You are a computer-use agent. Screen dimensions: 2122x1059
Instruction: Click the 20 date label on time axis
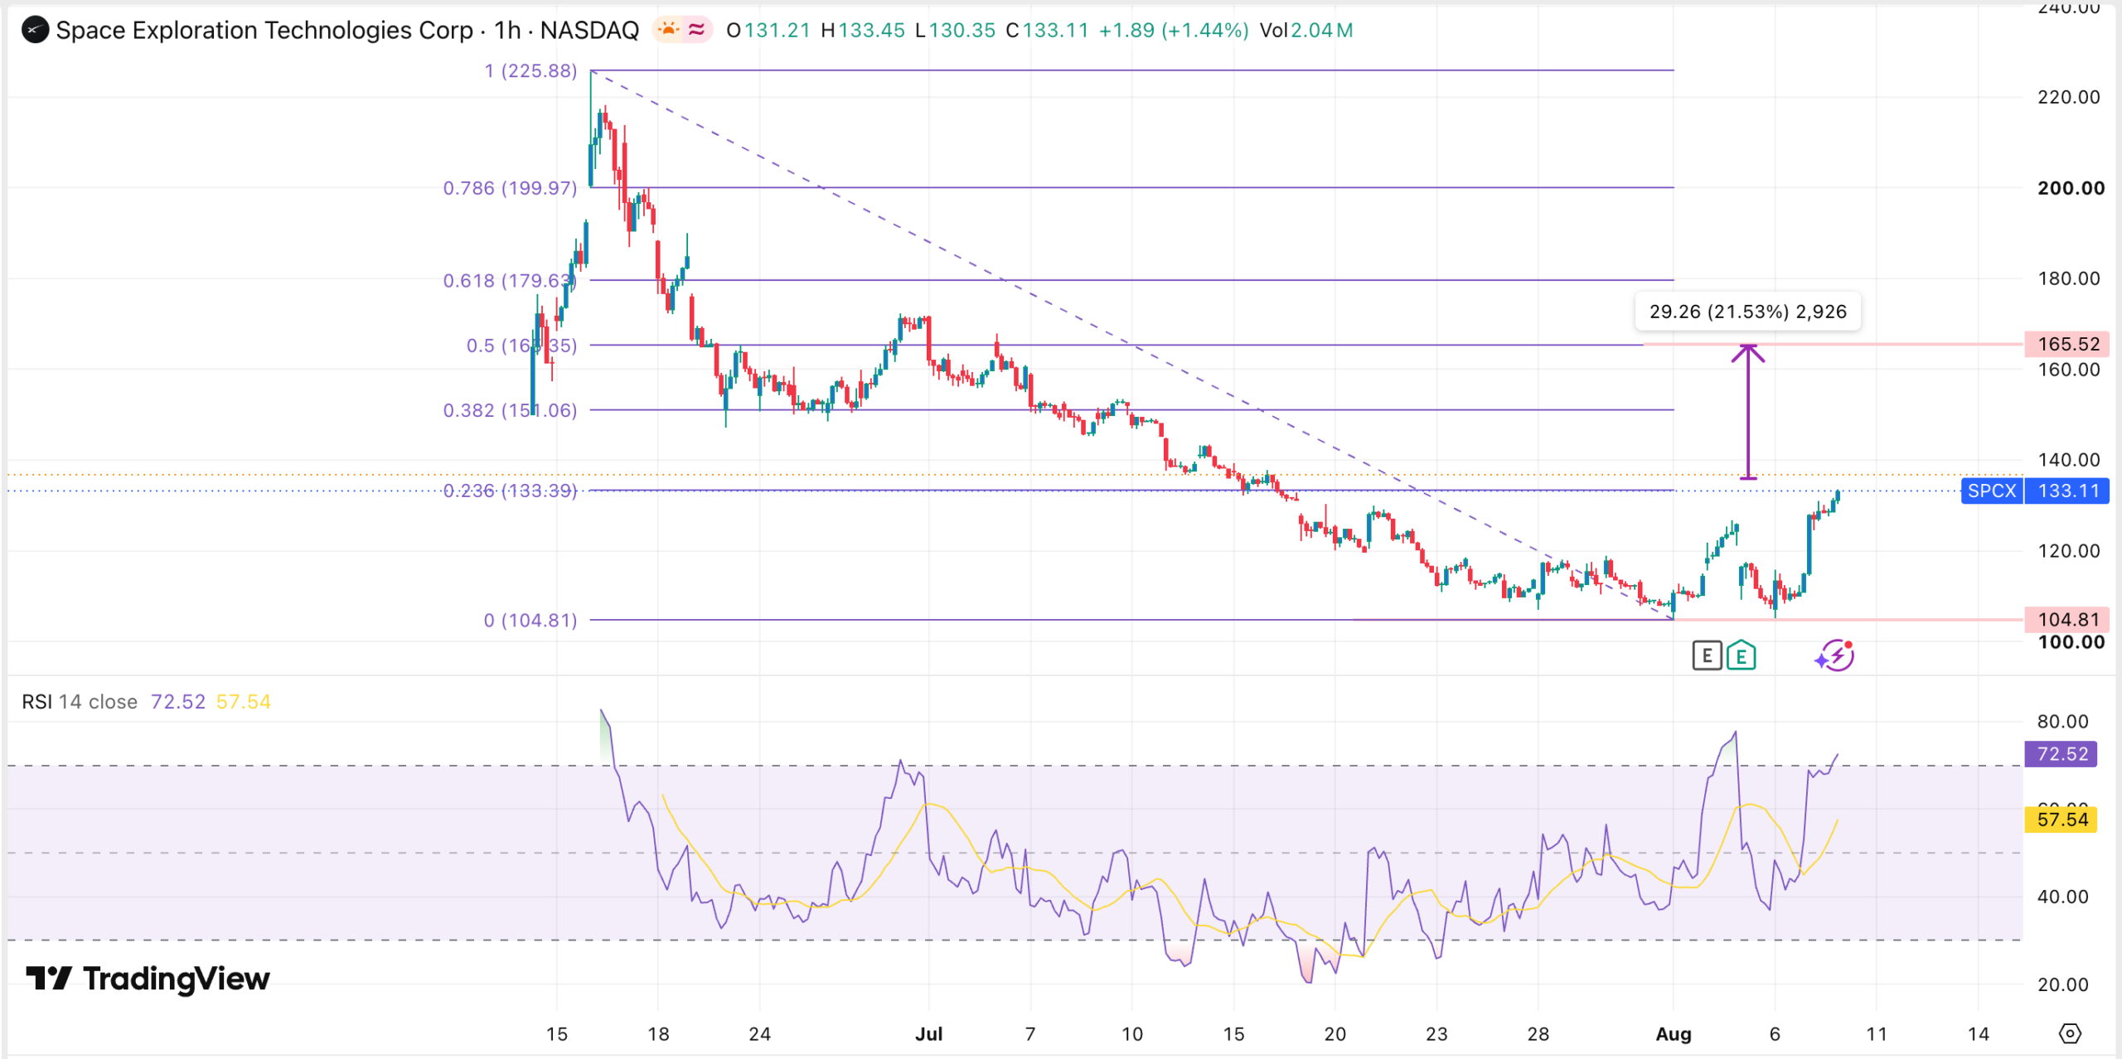(1335, 1034)
